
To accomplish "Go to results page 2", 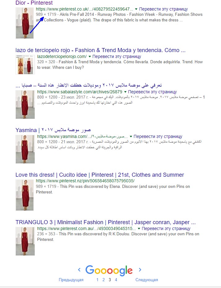I will click(103, 280).
